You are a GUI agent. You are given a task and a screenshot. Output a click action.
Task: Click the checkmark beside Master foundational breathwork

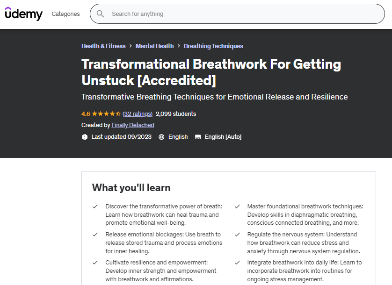(237, 207)
